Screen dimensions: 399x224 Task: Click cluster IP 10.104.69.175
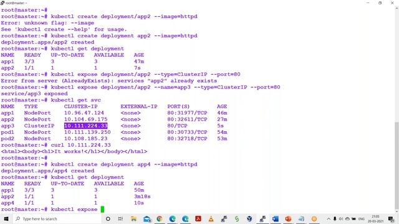[86, 119]
